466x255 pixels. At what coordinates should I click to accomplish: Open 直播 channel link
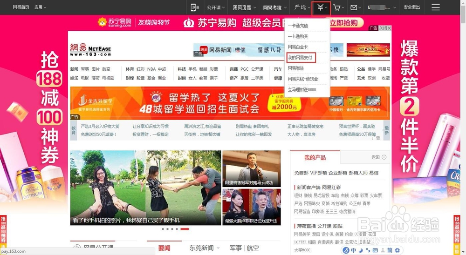233,69
